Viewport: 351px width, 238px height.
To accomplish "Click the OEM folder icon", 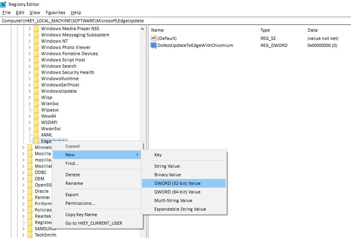I will (x=30, y=179).
